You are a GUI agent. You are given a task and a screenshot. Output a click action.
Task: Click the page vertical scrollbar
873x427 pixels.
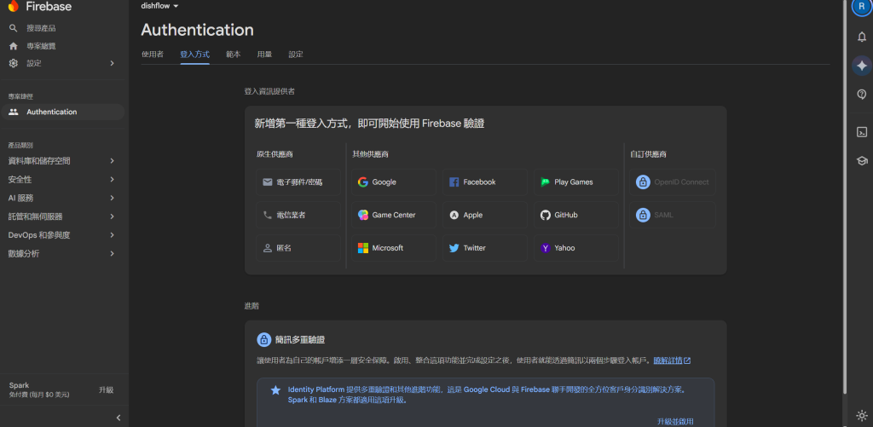point(845,195)
